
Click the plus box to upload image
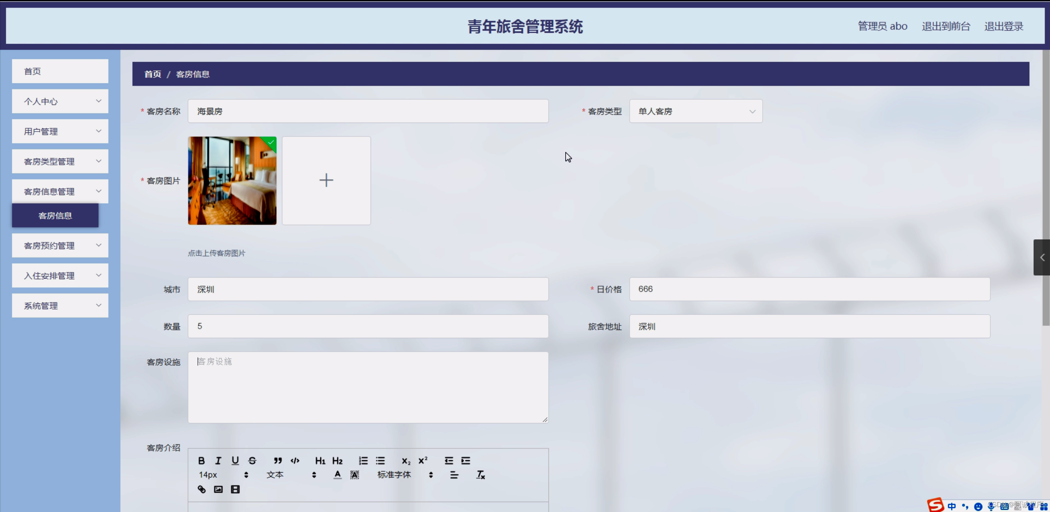tap(326, 180)
